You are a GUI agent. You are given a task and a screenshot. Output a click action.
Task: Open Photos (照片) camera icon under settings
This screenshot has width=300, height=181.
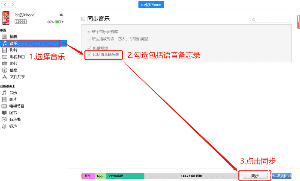point(5,63)
